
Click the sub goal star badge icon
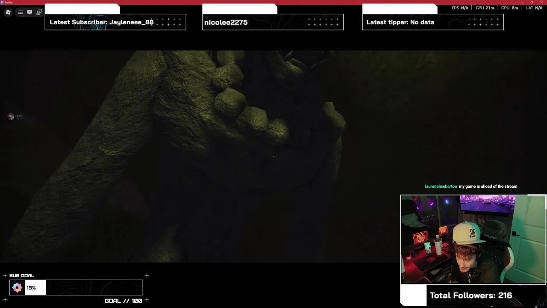click(18, 288)
